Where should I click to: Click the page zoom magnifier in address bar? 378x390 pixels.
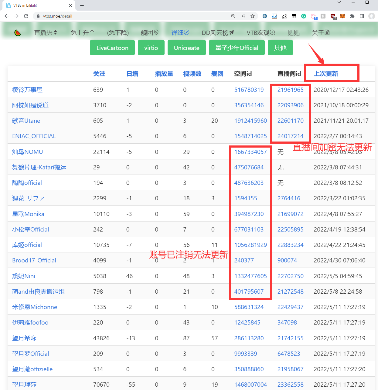pyautogui.click(x=233, y=16)
